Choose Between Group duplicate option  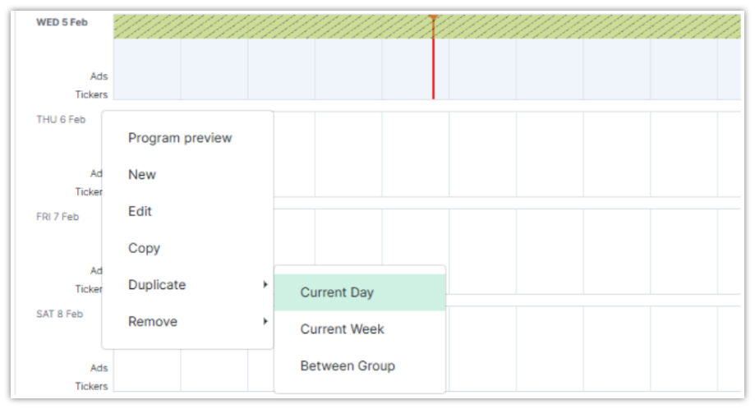pos(348,366)
